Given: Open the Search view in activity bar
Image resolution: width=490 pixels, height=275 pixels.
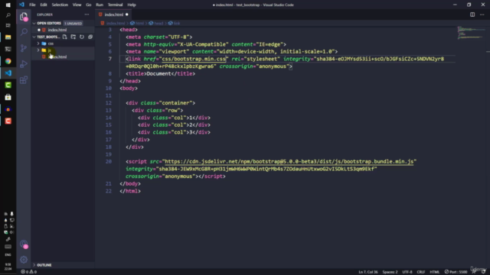Looking at the screenshot, I should click(x=24, y=32).
